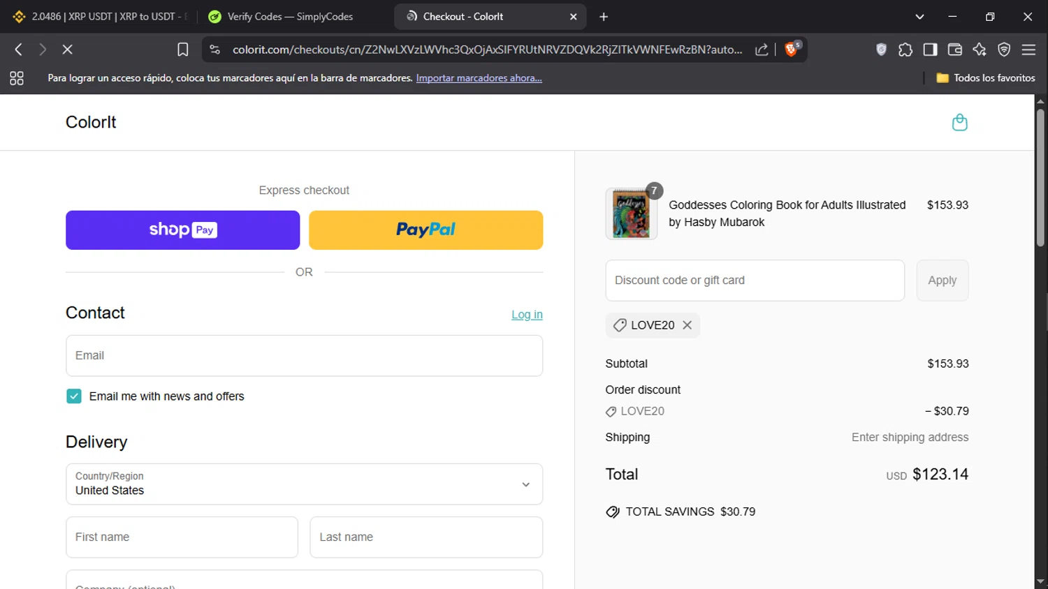The image size is (1048, 589).
Task: Focus the Discount code or gift card field
Action: point(755,281)
